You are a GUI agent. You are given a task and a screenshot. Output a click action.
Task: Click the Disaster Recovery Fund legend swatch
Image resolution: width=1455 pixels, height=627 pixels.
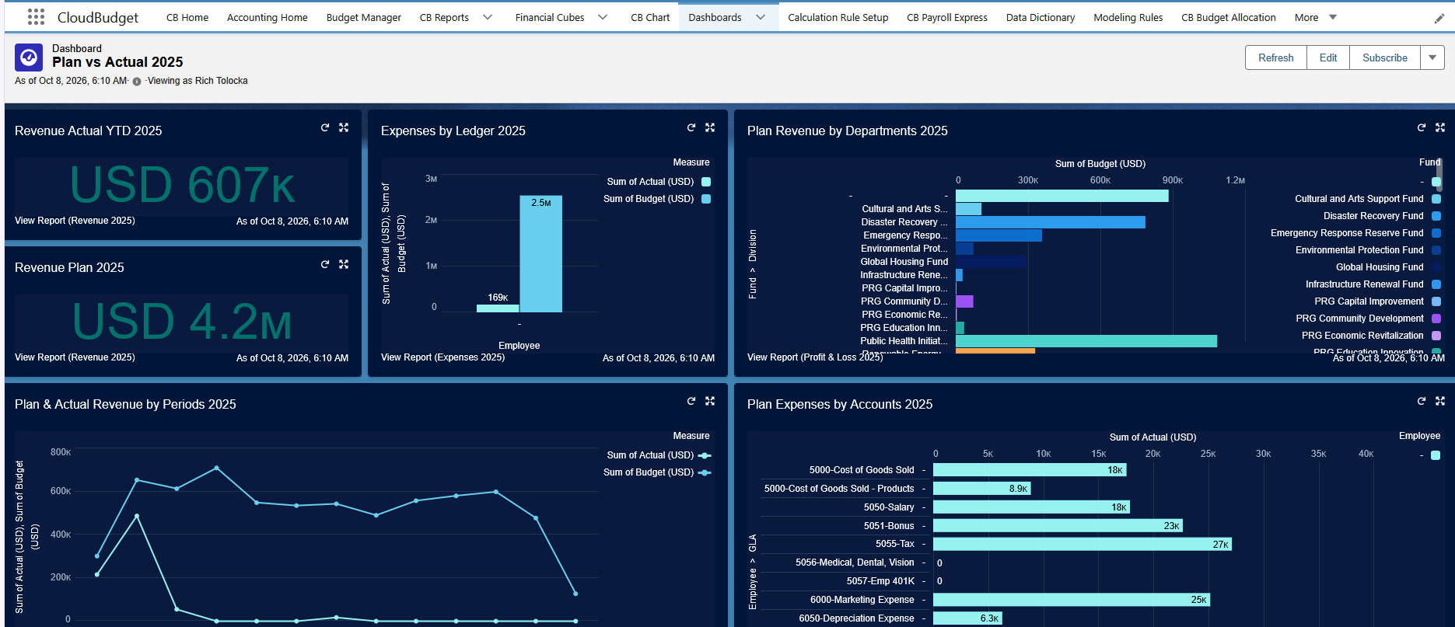click(x=1436, y=216)
